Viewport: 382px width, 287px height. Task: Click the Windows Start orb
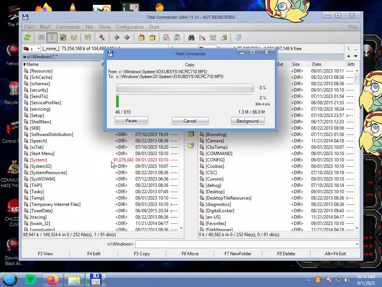(x=10, y=280)
